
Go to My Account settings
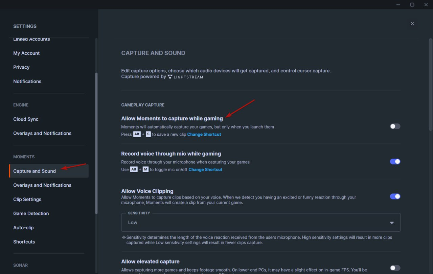pyautogui.click(x=26, y=53)
